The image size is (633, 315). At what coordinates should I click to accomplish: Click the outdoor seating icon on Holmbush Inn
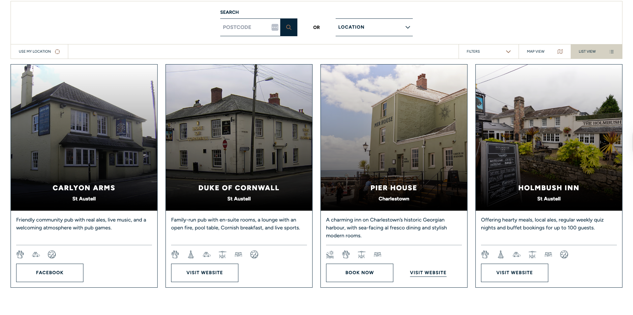pyautogui.click(x=532, y=254)
